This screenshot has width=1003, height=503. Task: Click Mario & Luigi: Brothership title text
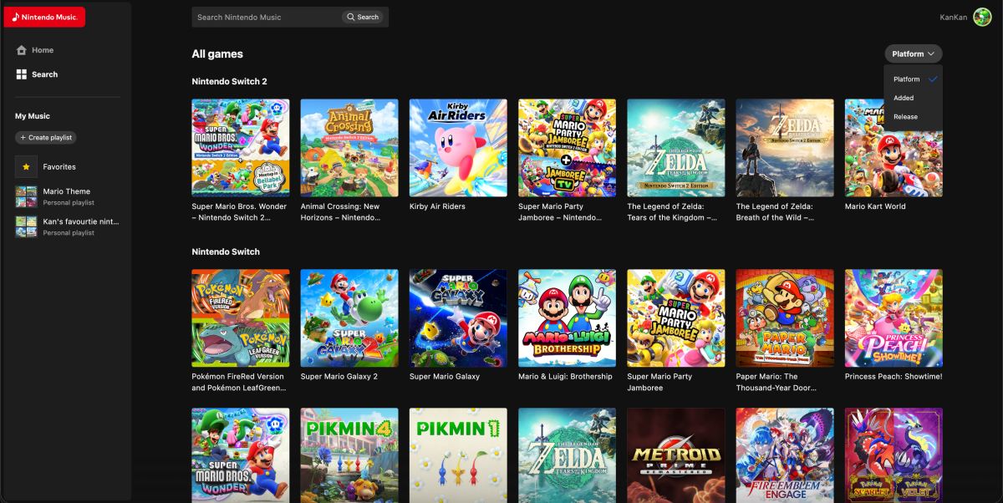click(565, 377)
